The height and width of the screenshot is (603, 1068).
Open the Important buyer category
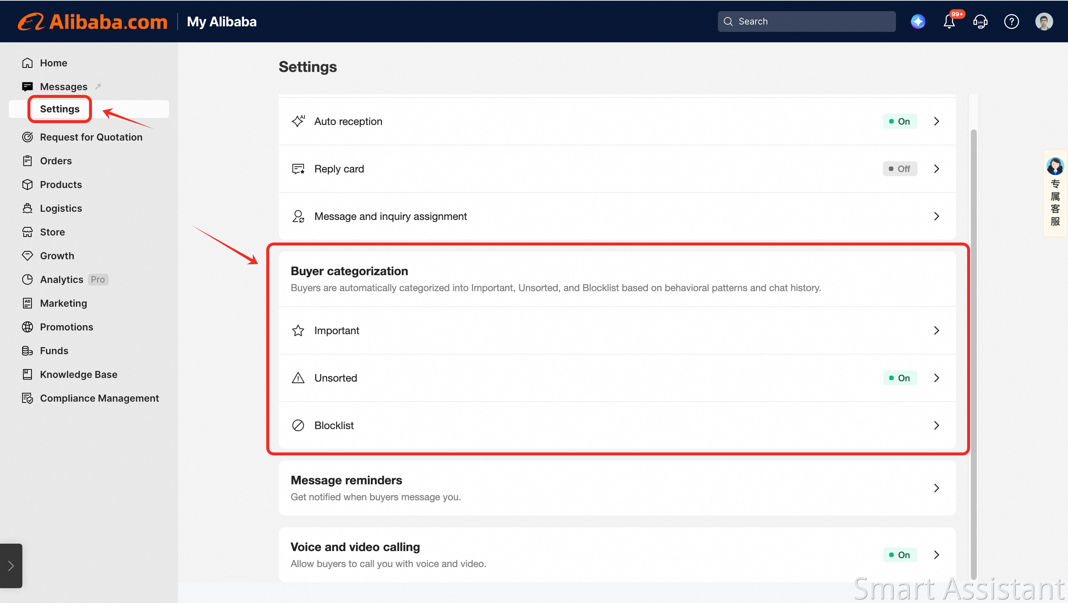click(617, 330)
